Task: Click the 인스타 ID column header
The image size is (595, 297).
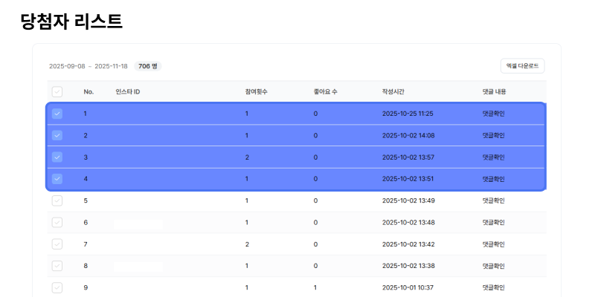Action: [128, 92]
